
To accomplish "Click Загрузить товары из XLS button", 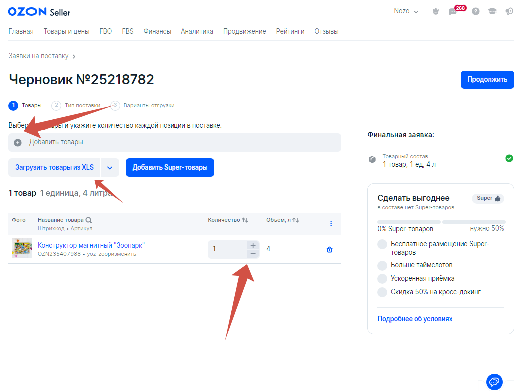I will click(55, 168).
